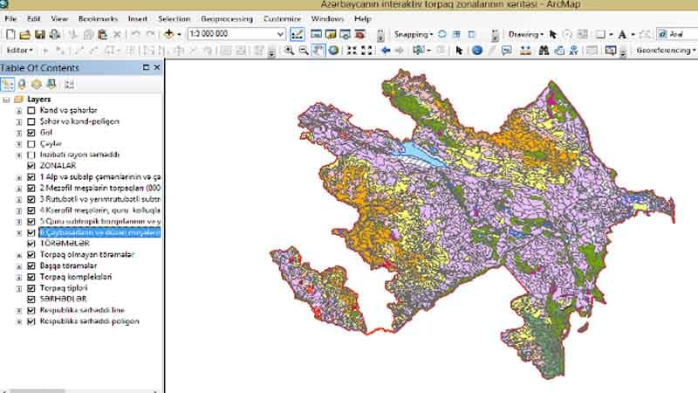Toggle the ZONALAR group checkbox

coord(31,166)
